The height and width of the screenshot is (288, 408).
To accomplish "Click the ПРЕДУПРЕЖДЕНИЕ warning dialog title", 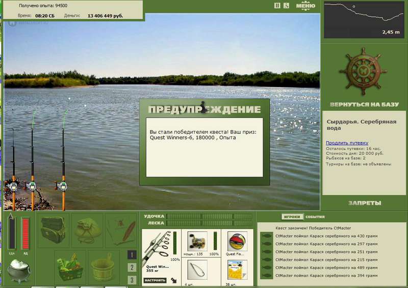I will click(205, 109).
